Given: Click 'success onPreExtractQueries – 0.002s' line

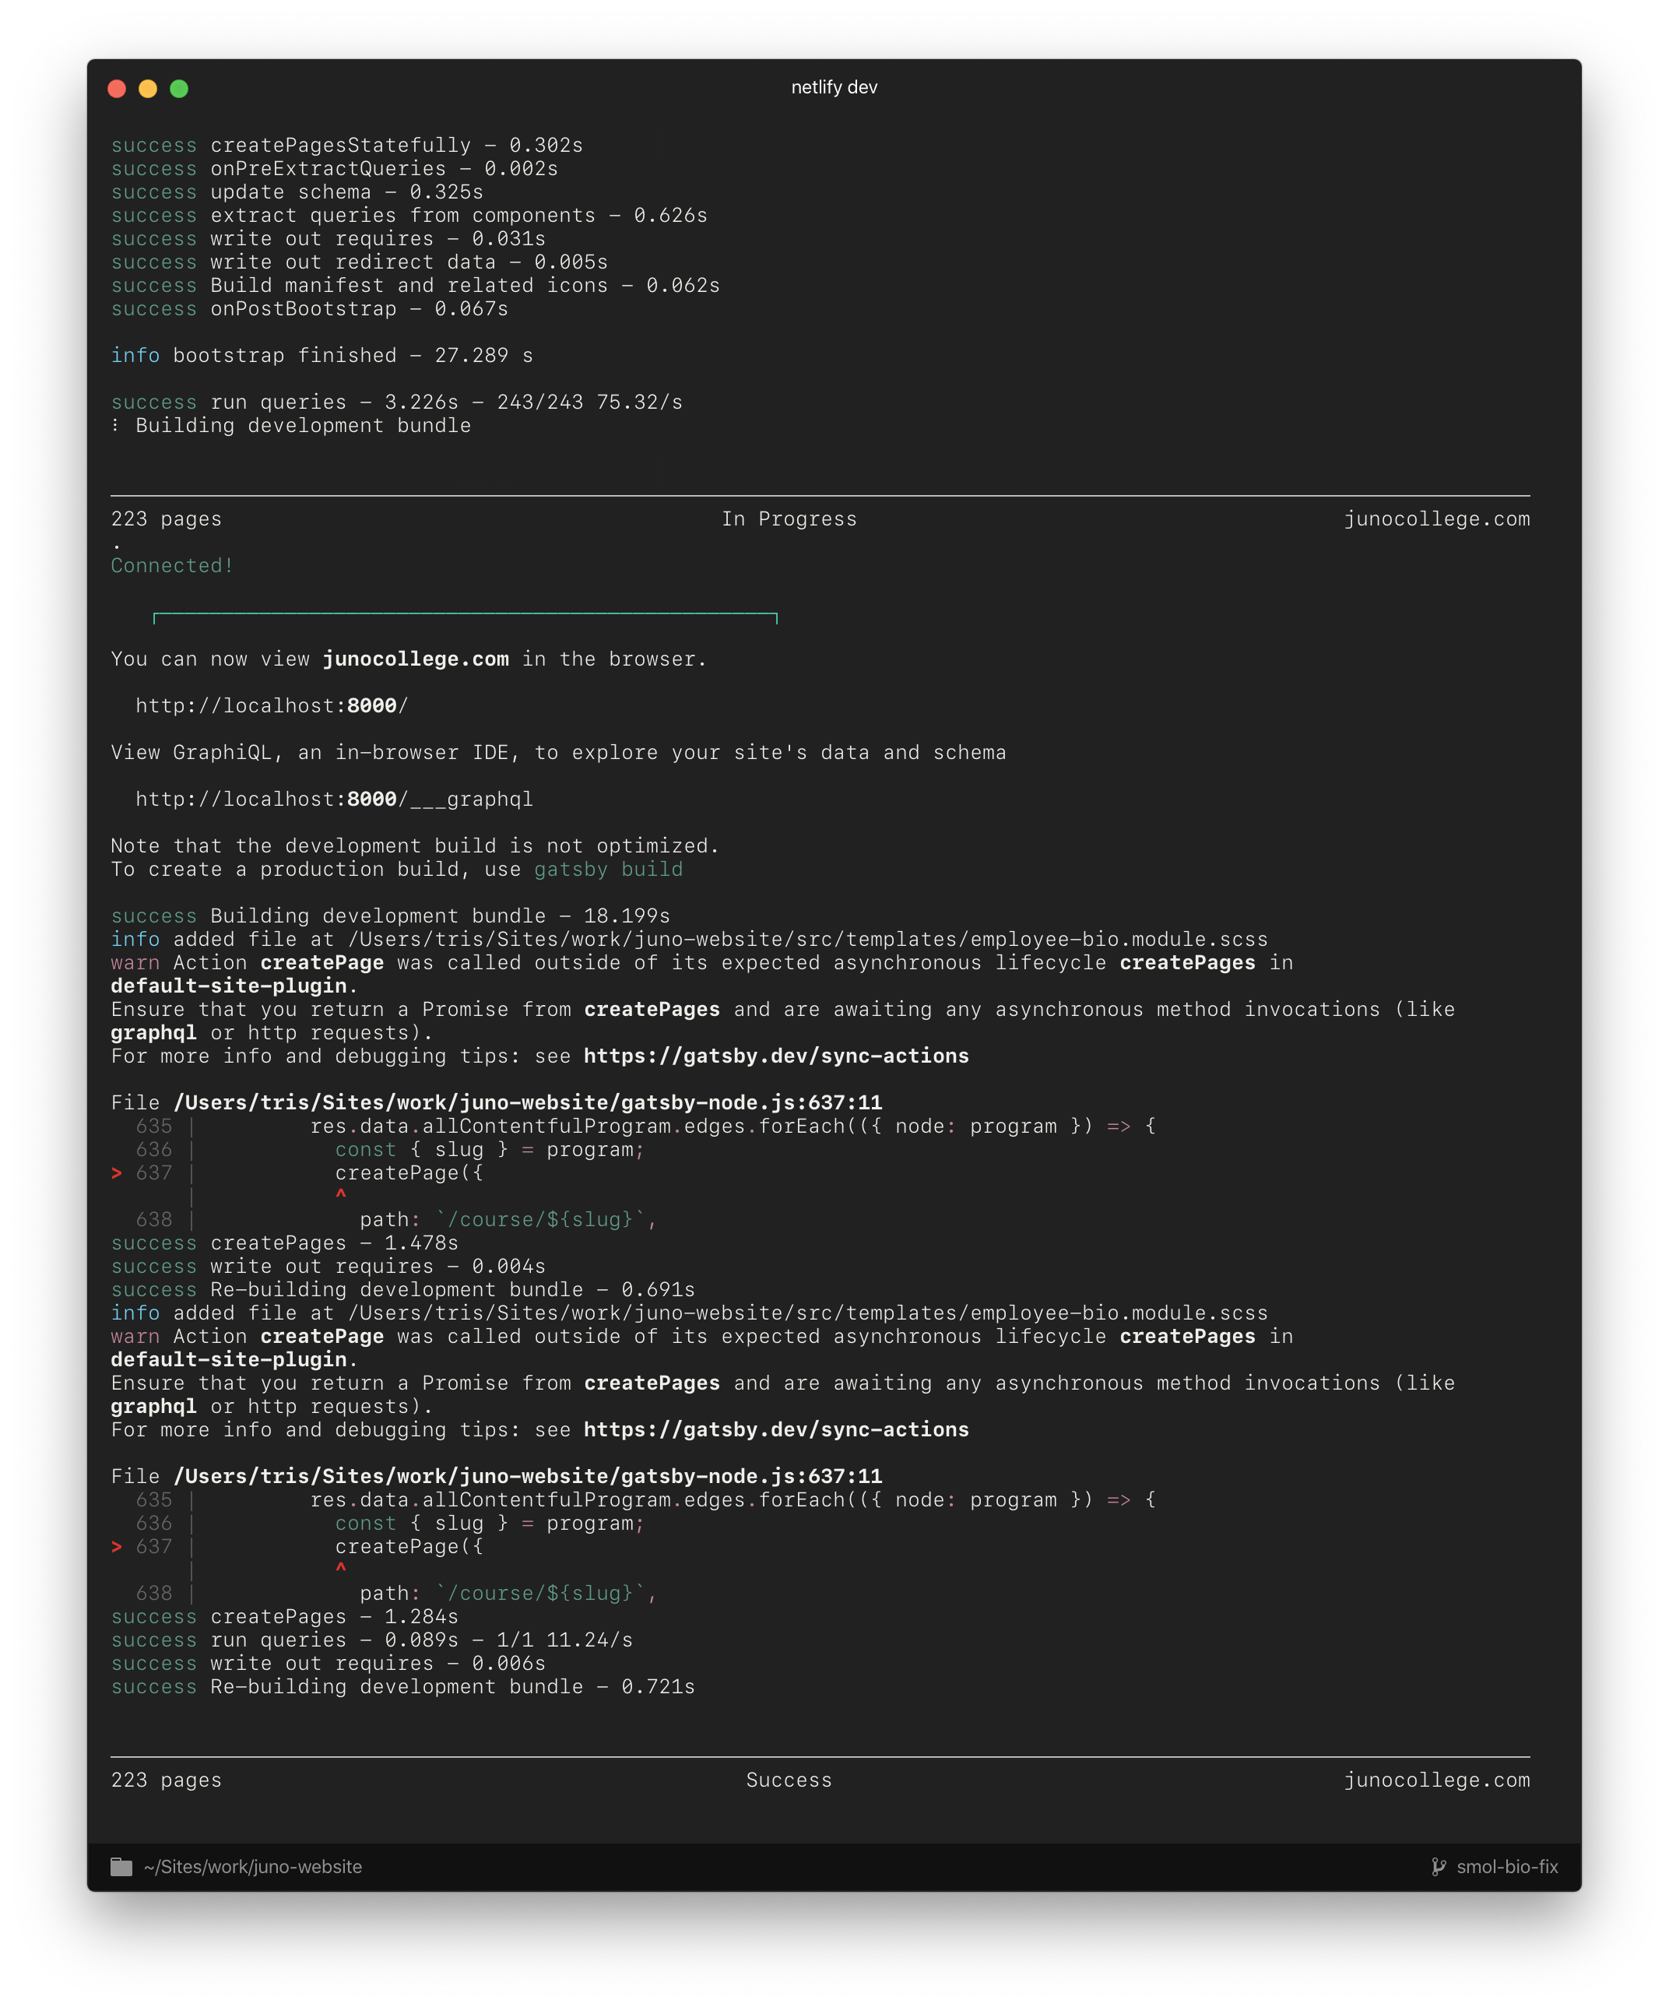Looking at the screenshot, I should tap(335, 169).
